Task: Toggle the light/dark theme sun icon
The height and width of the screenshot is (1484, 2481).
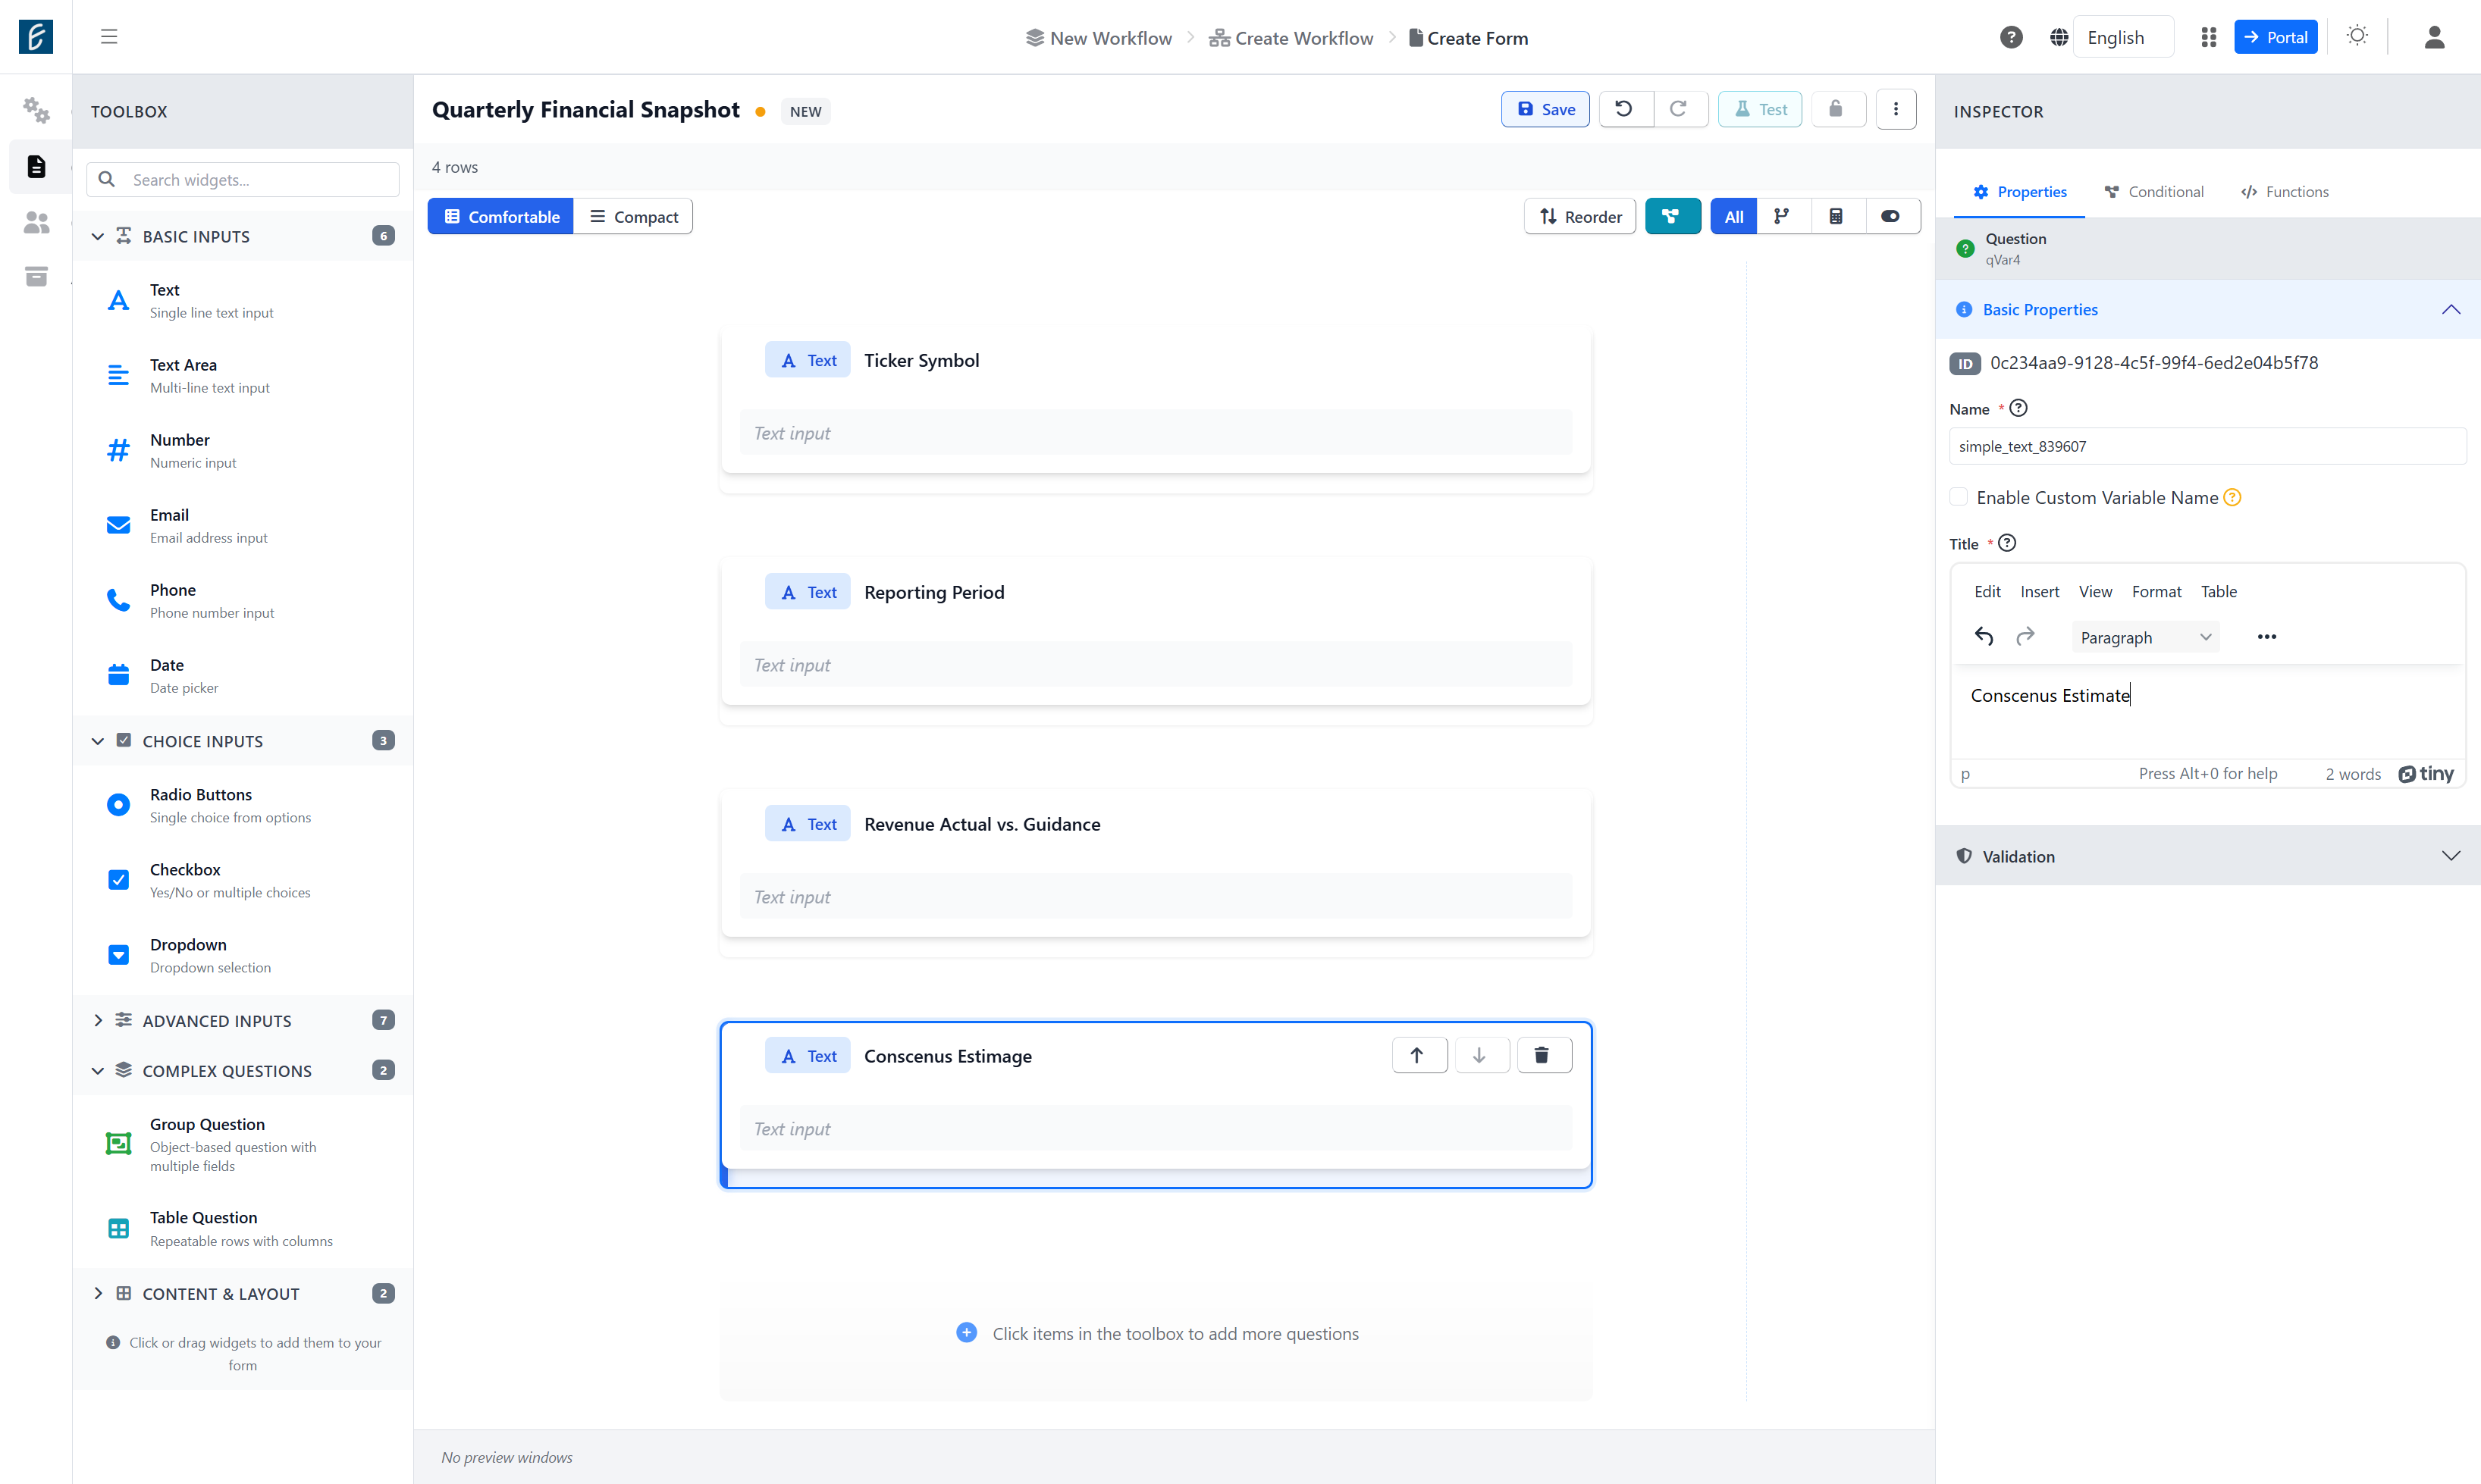Action: tap(2357, 37)
